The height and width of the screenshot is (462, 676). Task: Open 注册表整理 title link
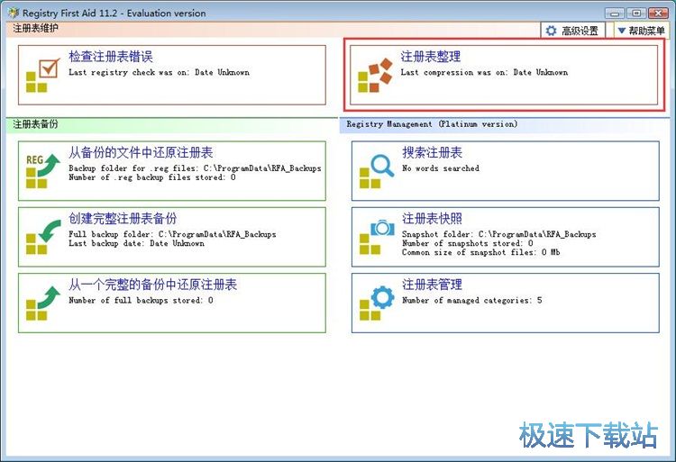point(430,57)
